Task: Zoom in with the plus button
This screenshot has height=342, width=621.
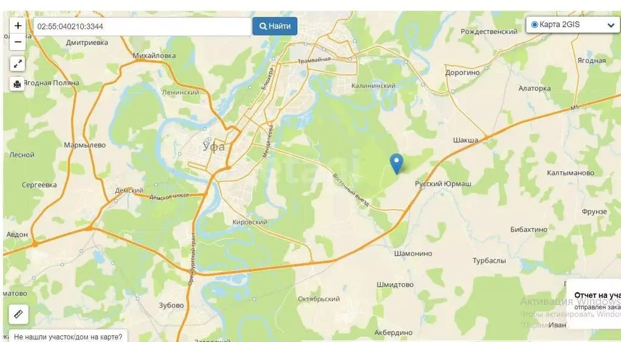Action: [18, 26]
